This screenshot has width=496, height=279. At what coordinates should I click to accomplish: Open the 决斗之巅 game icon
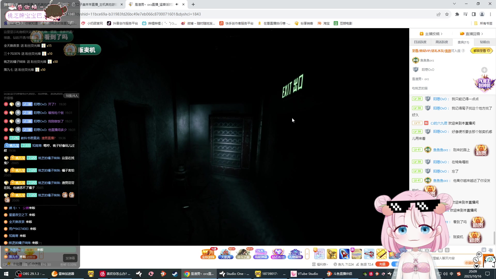coord(243,254)
